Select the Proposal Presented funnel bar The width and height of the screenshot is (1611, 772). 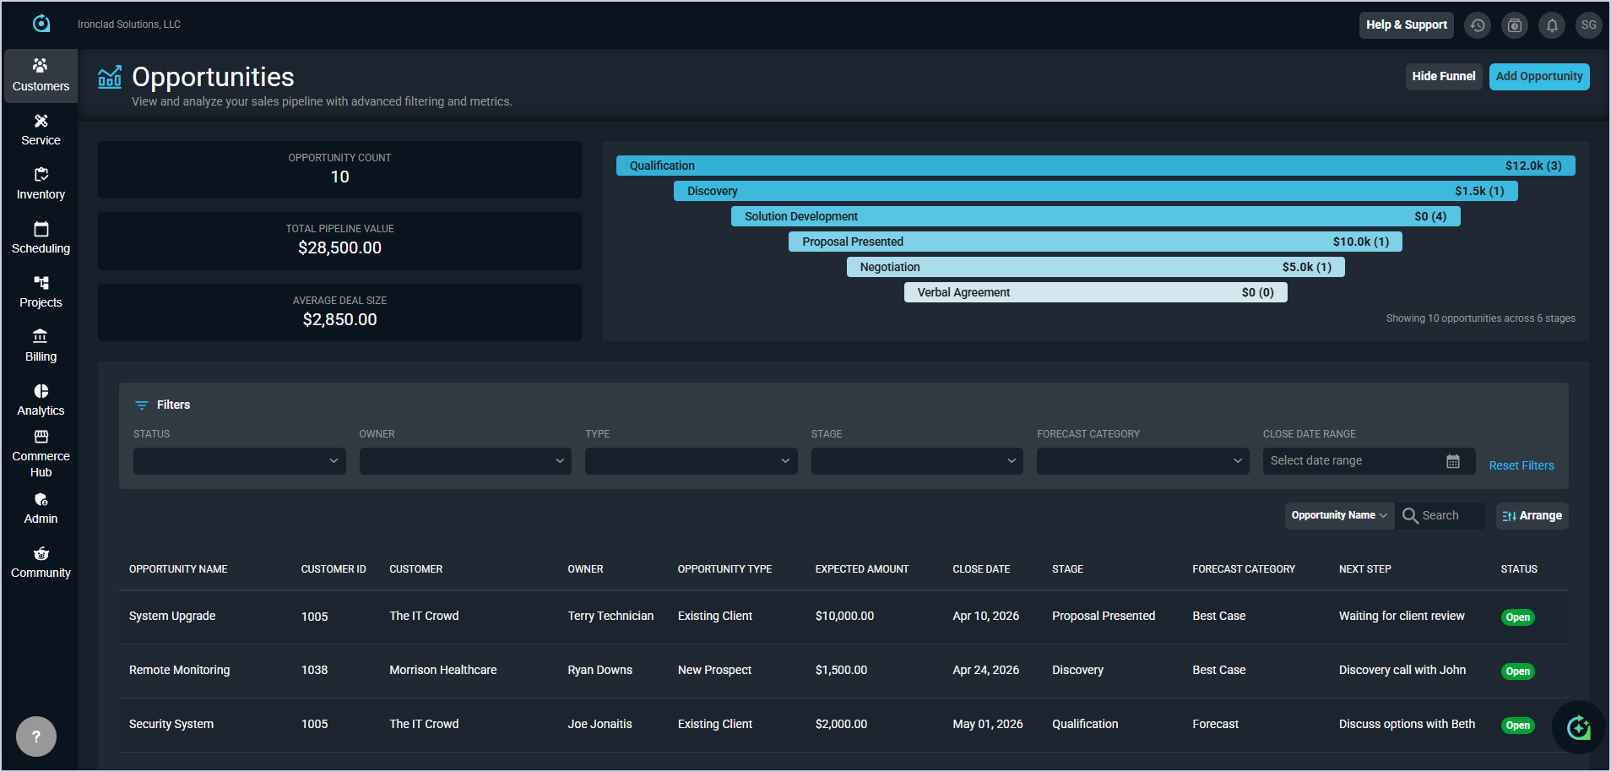point(1095,242)
